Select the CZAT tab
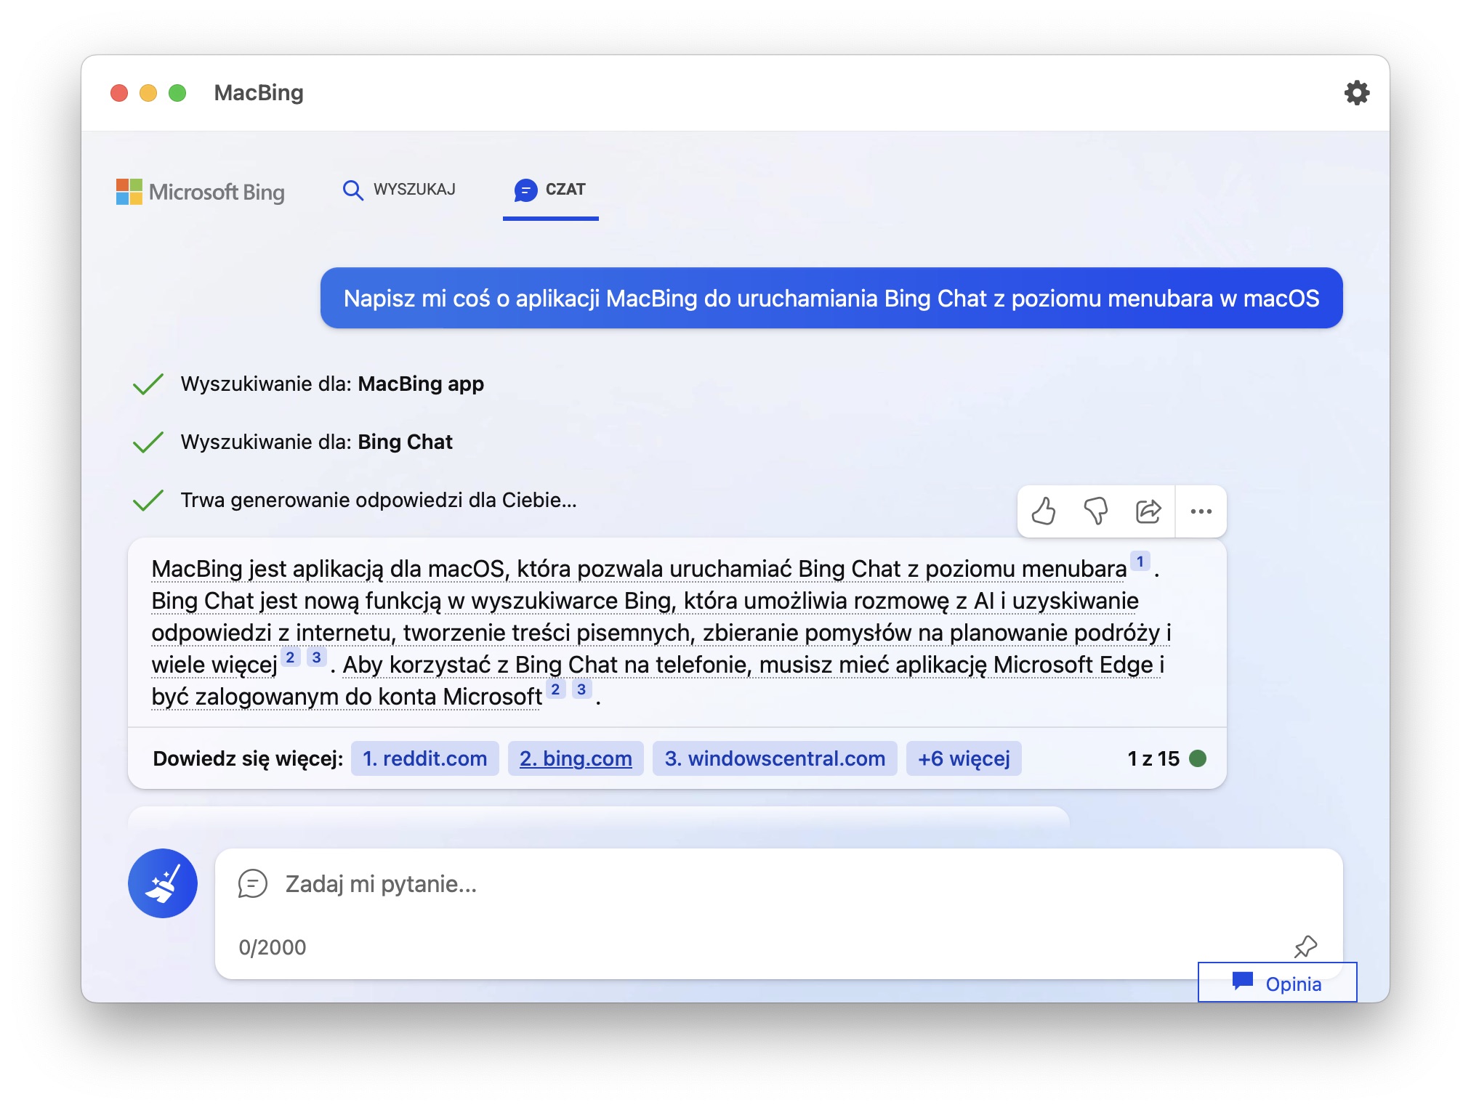This screenshot has height=1110, width=1471. click(550, 190)
